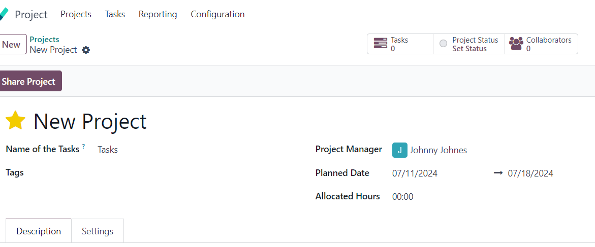Click the Collaborators people icon
This screenshot has width=595, height=247.
pos(516,44)
